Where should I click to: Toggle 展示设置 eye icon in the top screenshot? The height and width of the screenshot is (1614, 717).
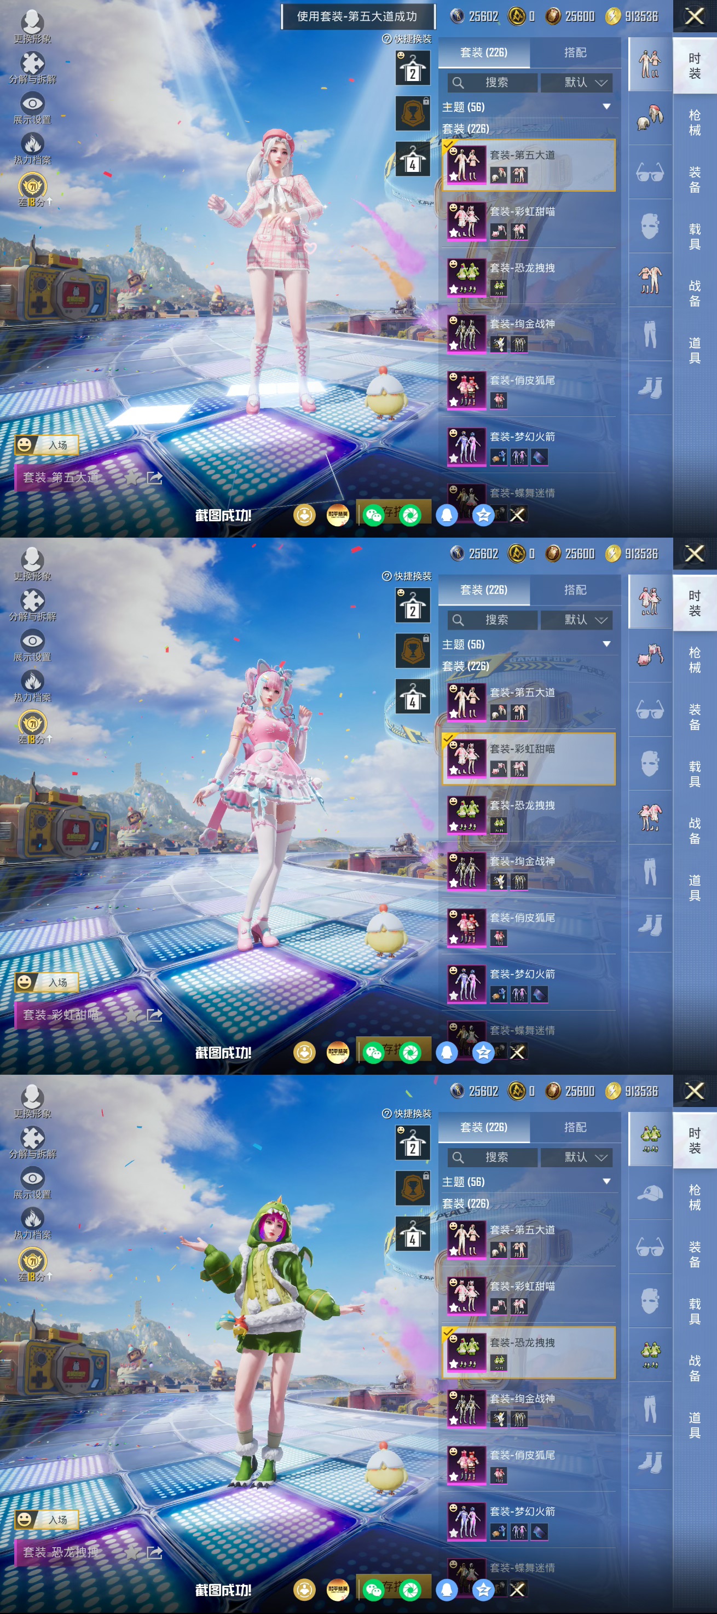pos(32,103)
